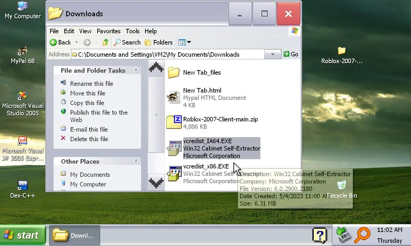Click the Back arrow button
Screen dimensions: 411x246
tap(60, 42)
